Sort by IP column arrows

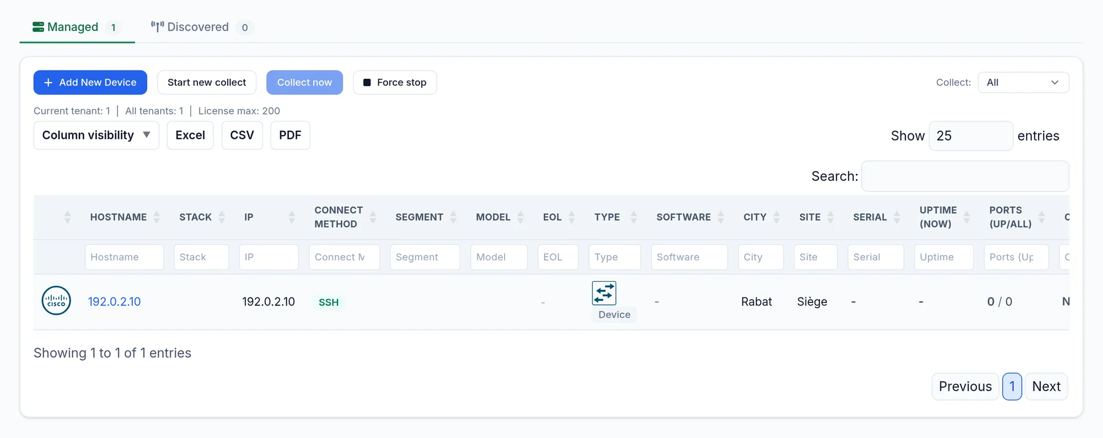tap(292, 217)
